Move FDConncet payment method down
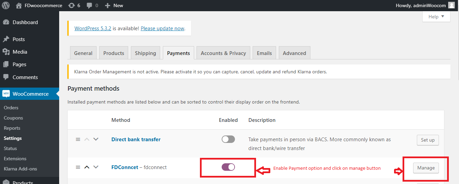Viewport: 459px width, 184px height. point(96,167)
